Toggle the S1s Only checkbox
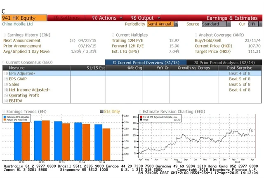The image size is (264, 178). tap(101, 111)
